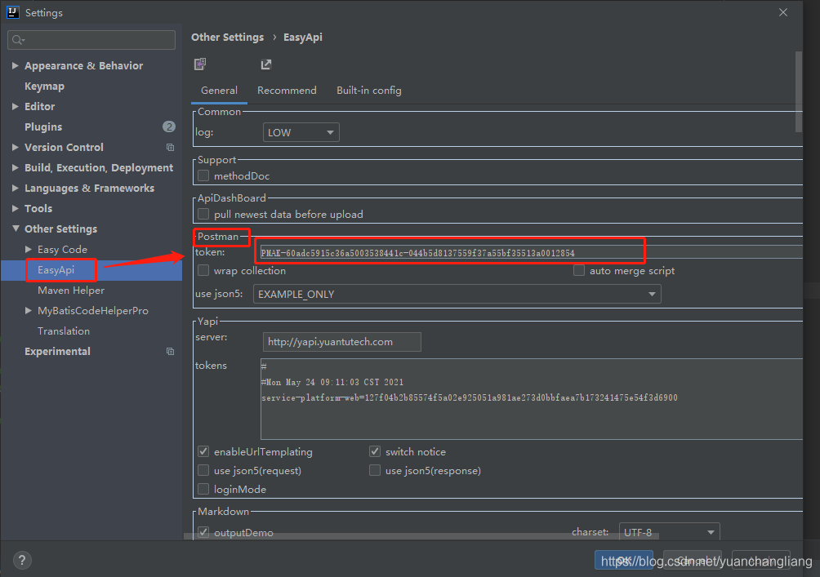The width and height of the screenshot is (820, 577).
Task: Click the Cancel button
Action: click(693, 561)
